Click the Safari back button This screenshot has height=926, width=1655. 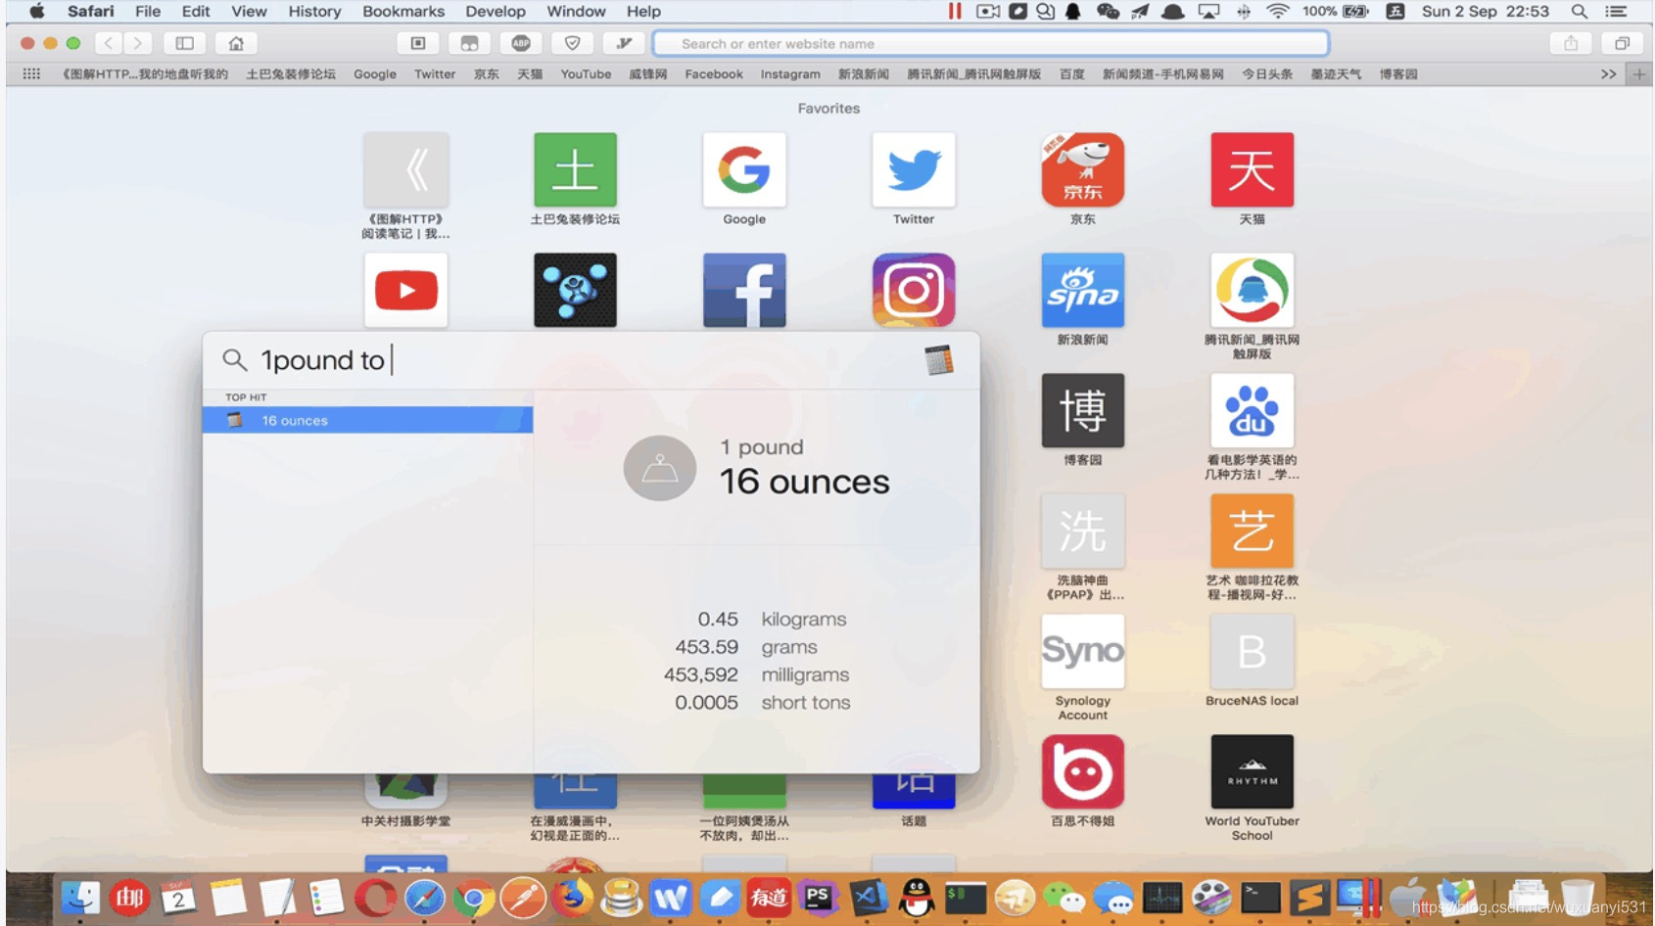click(x=109, y=43)
